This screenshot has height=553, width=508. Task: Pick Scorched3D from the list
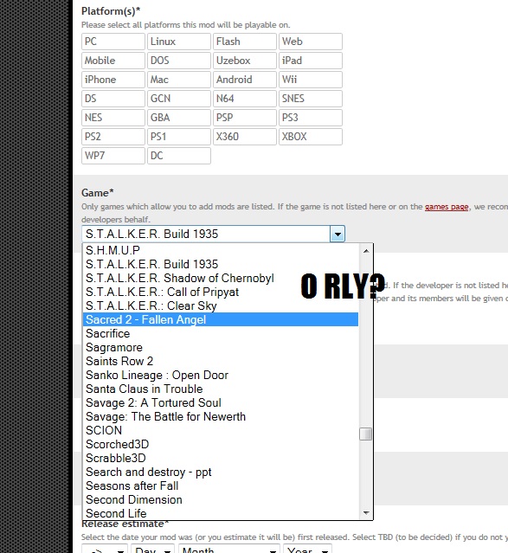click(221, 444)
